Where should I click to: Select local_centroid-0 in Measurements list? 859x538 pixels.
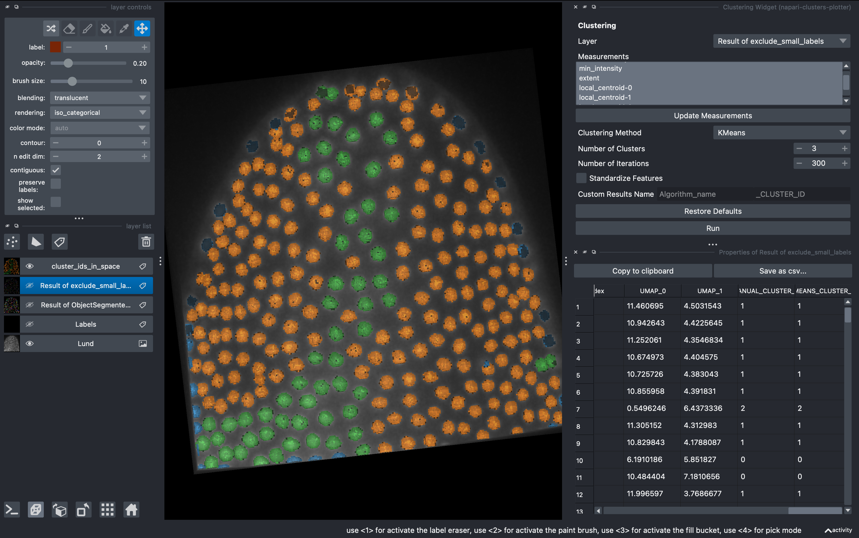coord(605,88)
